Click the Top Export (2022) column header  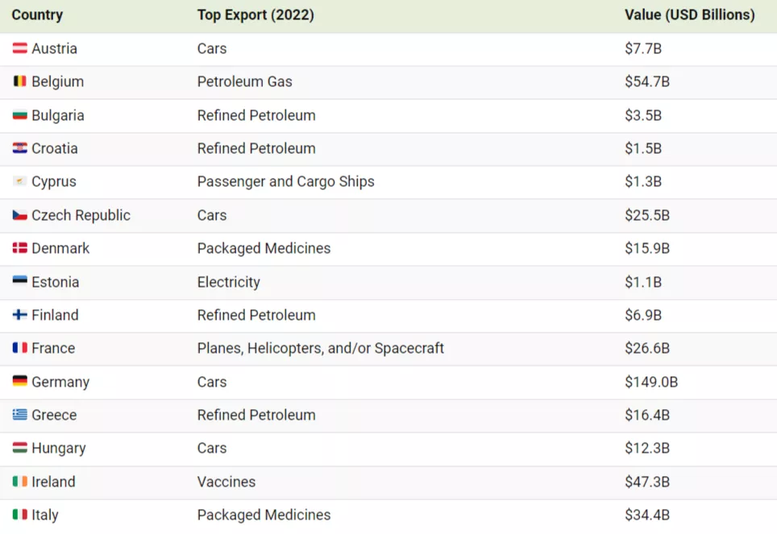click(x=256, y=15)
